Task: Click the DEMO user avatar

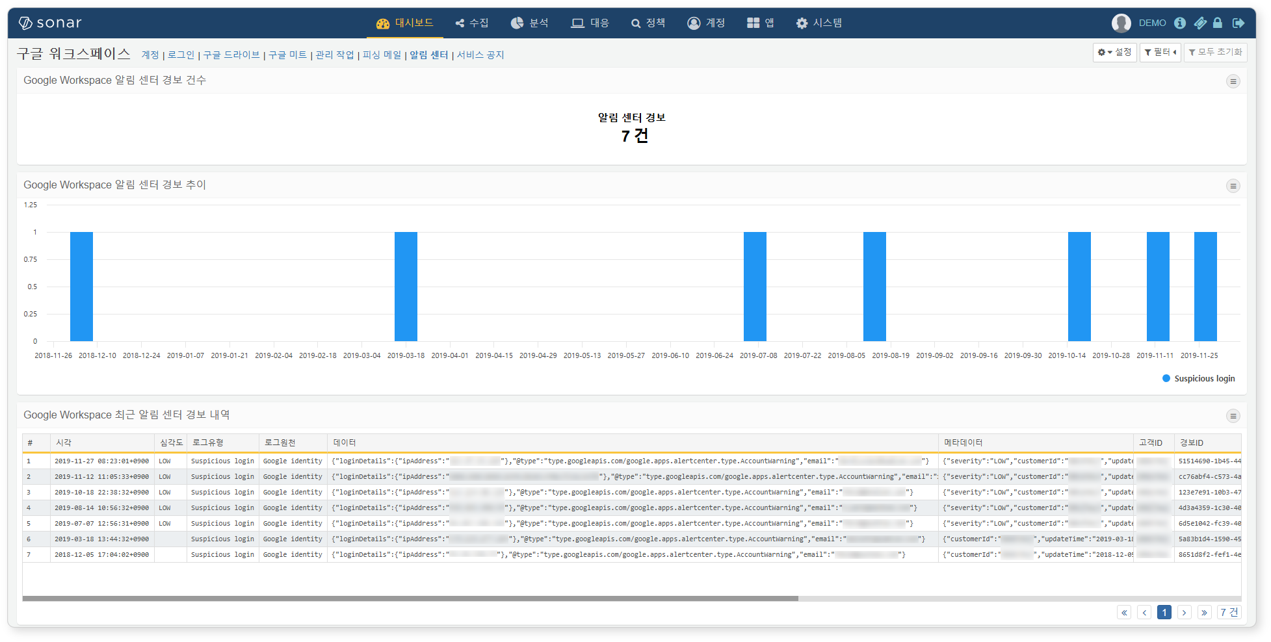Action: [1121, 23]
